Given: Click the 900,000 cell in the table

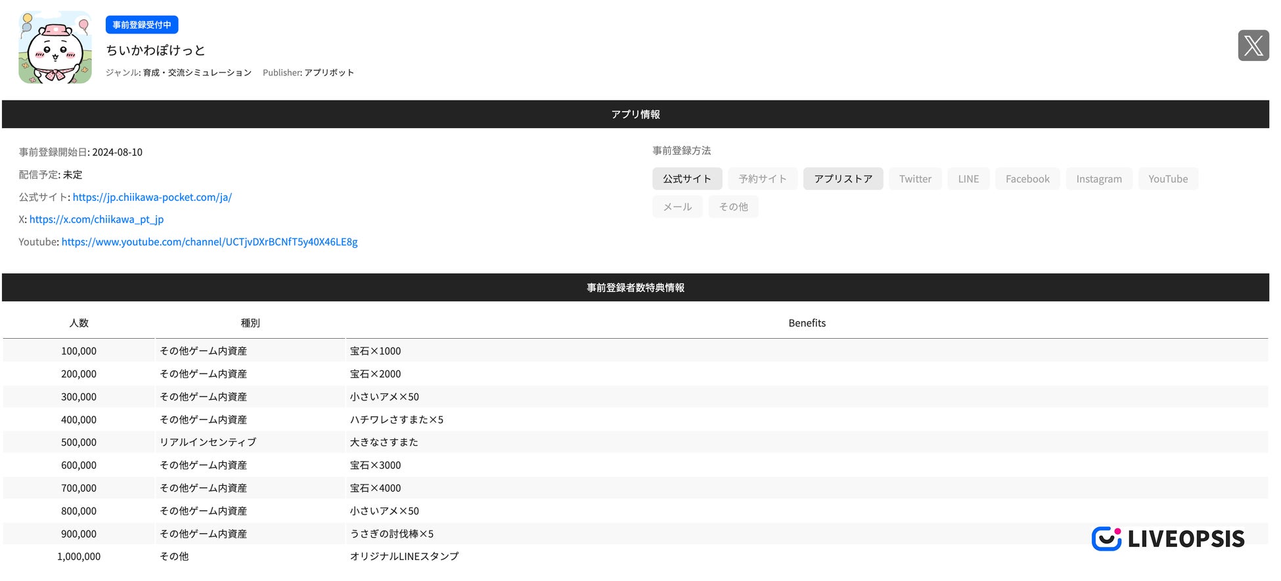Looking at the screenshot, I should (79, 534).
